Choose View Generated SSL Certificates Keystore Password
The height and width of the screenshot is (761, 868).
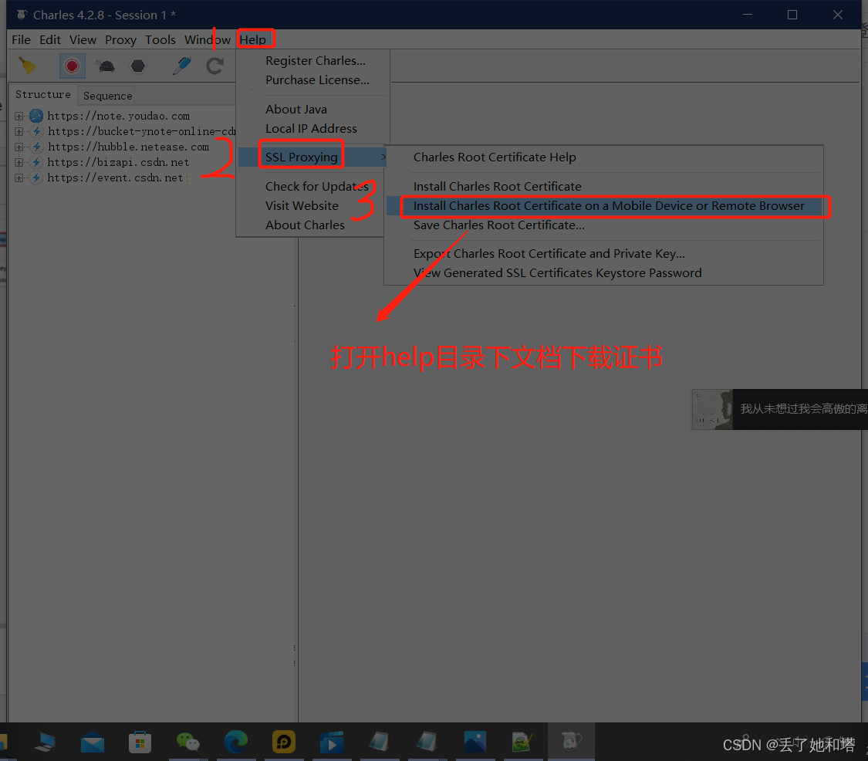pyautogui.click(x=557, y=273)
